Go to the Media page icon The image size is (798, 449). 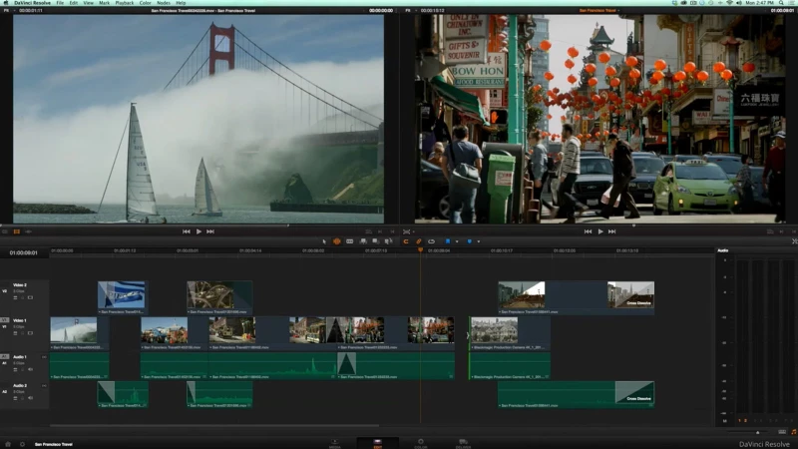(334, 441)
